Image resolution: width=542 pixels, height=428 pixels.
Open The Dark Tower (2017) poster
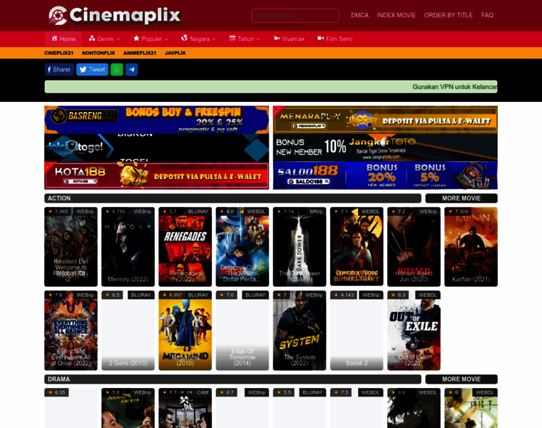tap(300, 247)
